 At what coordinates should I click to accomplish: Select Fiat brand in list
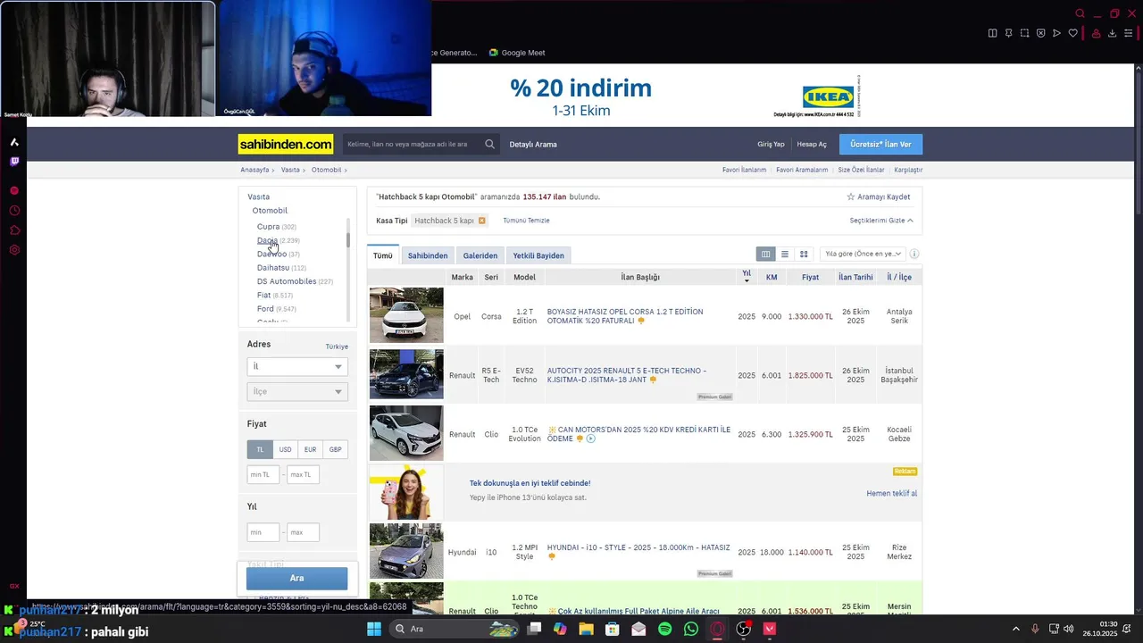[x=263, y=295]
